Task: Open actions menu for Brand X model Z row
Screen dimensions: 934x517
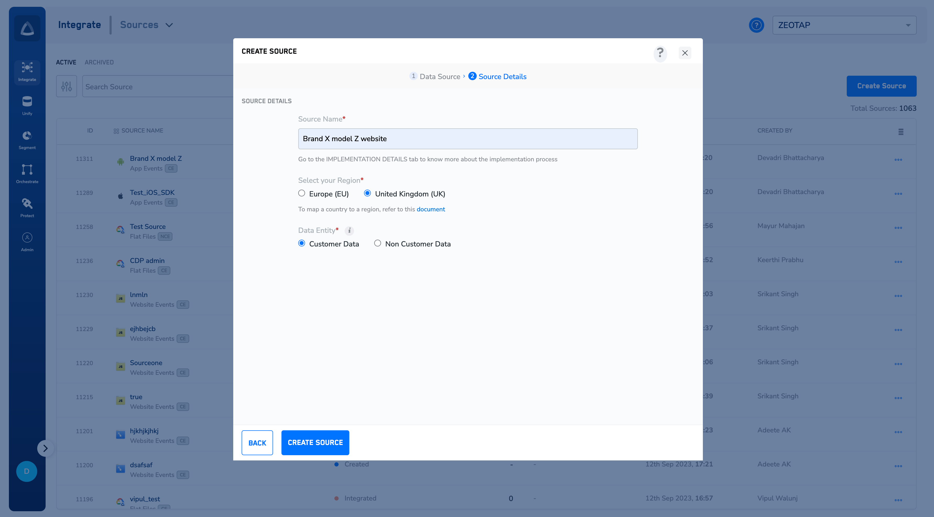Action: 898,160
